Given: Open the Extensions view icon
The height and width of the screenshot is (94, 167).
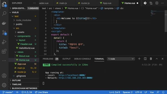Looking at the screenshot, I should pos(4,51).
